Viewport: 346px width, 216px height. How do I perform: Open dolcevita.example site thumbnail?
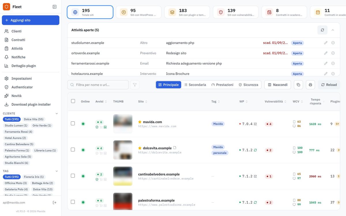pos(123,150)
